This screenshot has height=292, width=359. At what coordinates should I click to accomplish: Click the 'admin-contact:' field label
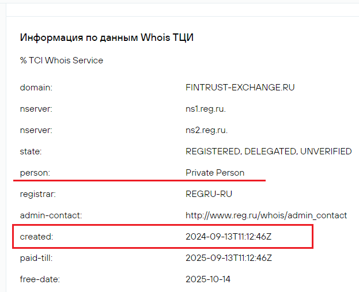[x=51, y=215]
